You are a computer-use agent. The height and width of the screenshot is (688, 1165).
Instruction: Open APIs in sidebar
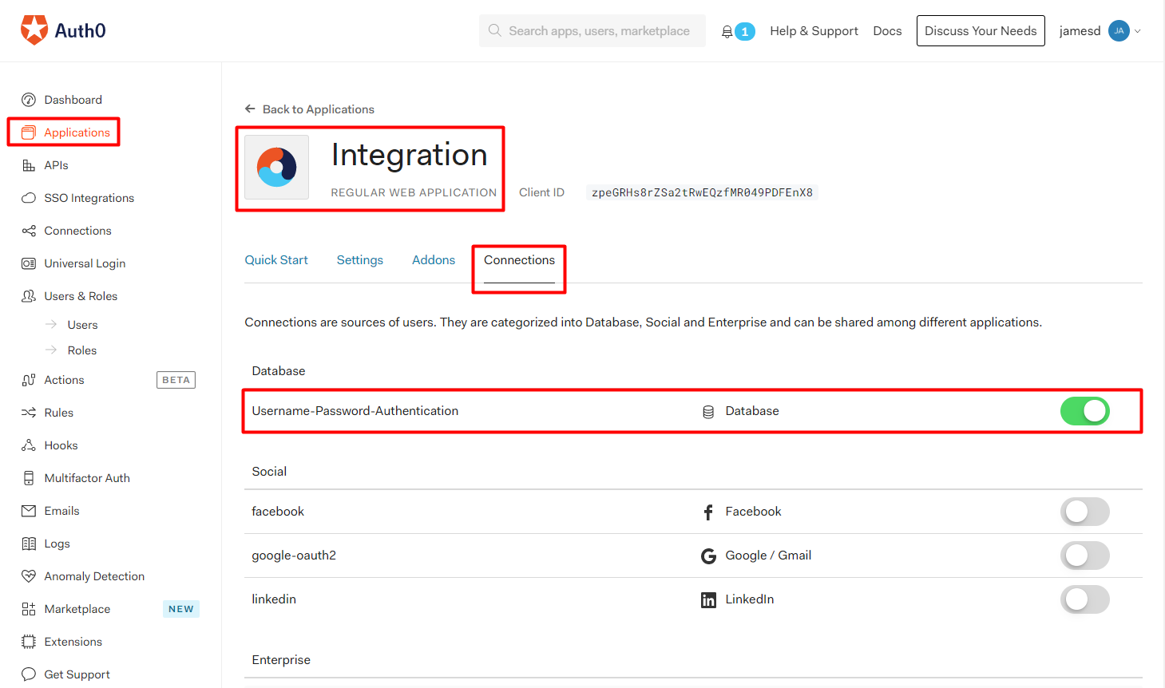pos(57,165)
